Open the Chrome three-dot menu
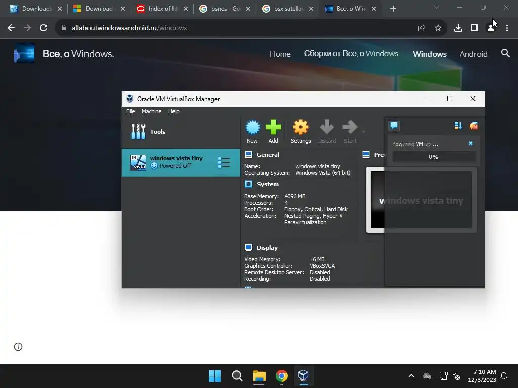Viewport: 518px width, 388px height. [x=507, y=28]
